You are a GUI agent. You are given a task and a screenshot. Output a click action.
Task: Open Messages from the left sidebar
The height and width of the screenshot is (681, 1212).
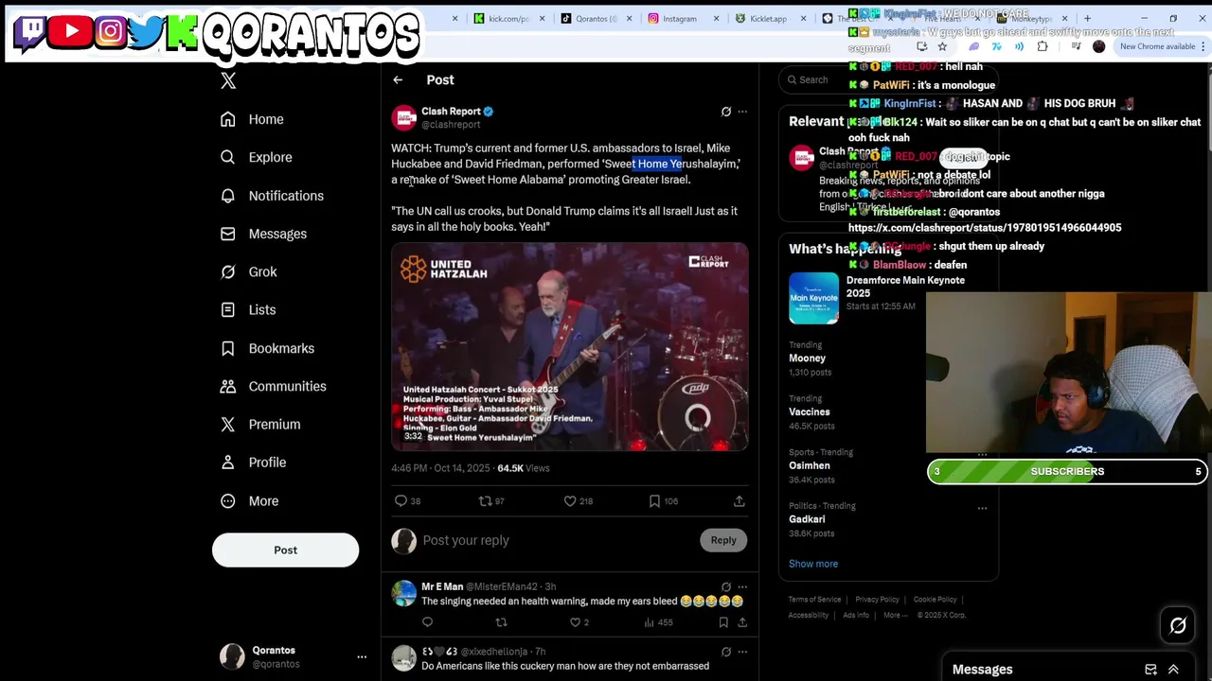[x=263, y=234]
